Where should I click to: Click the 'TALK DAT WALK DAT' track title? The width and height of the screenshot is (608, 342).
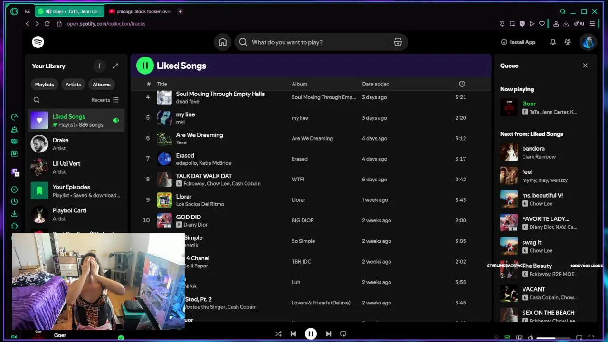204,176
